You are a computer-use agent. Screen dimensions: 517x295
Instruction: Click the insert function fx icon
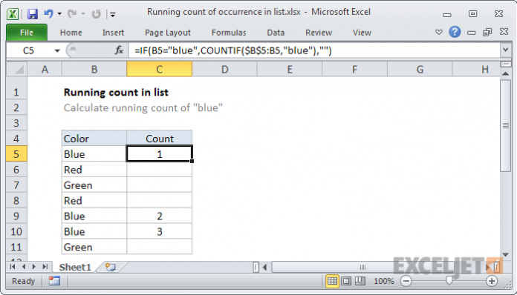click(119, 50)
